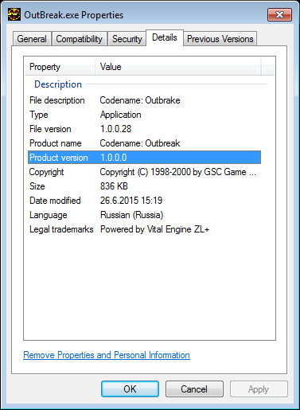Select the File description row
The width and height of the screenshot is (300, 410).
click(144, 100)
